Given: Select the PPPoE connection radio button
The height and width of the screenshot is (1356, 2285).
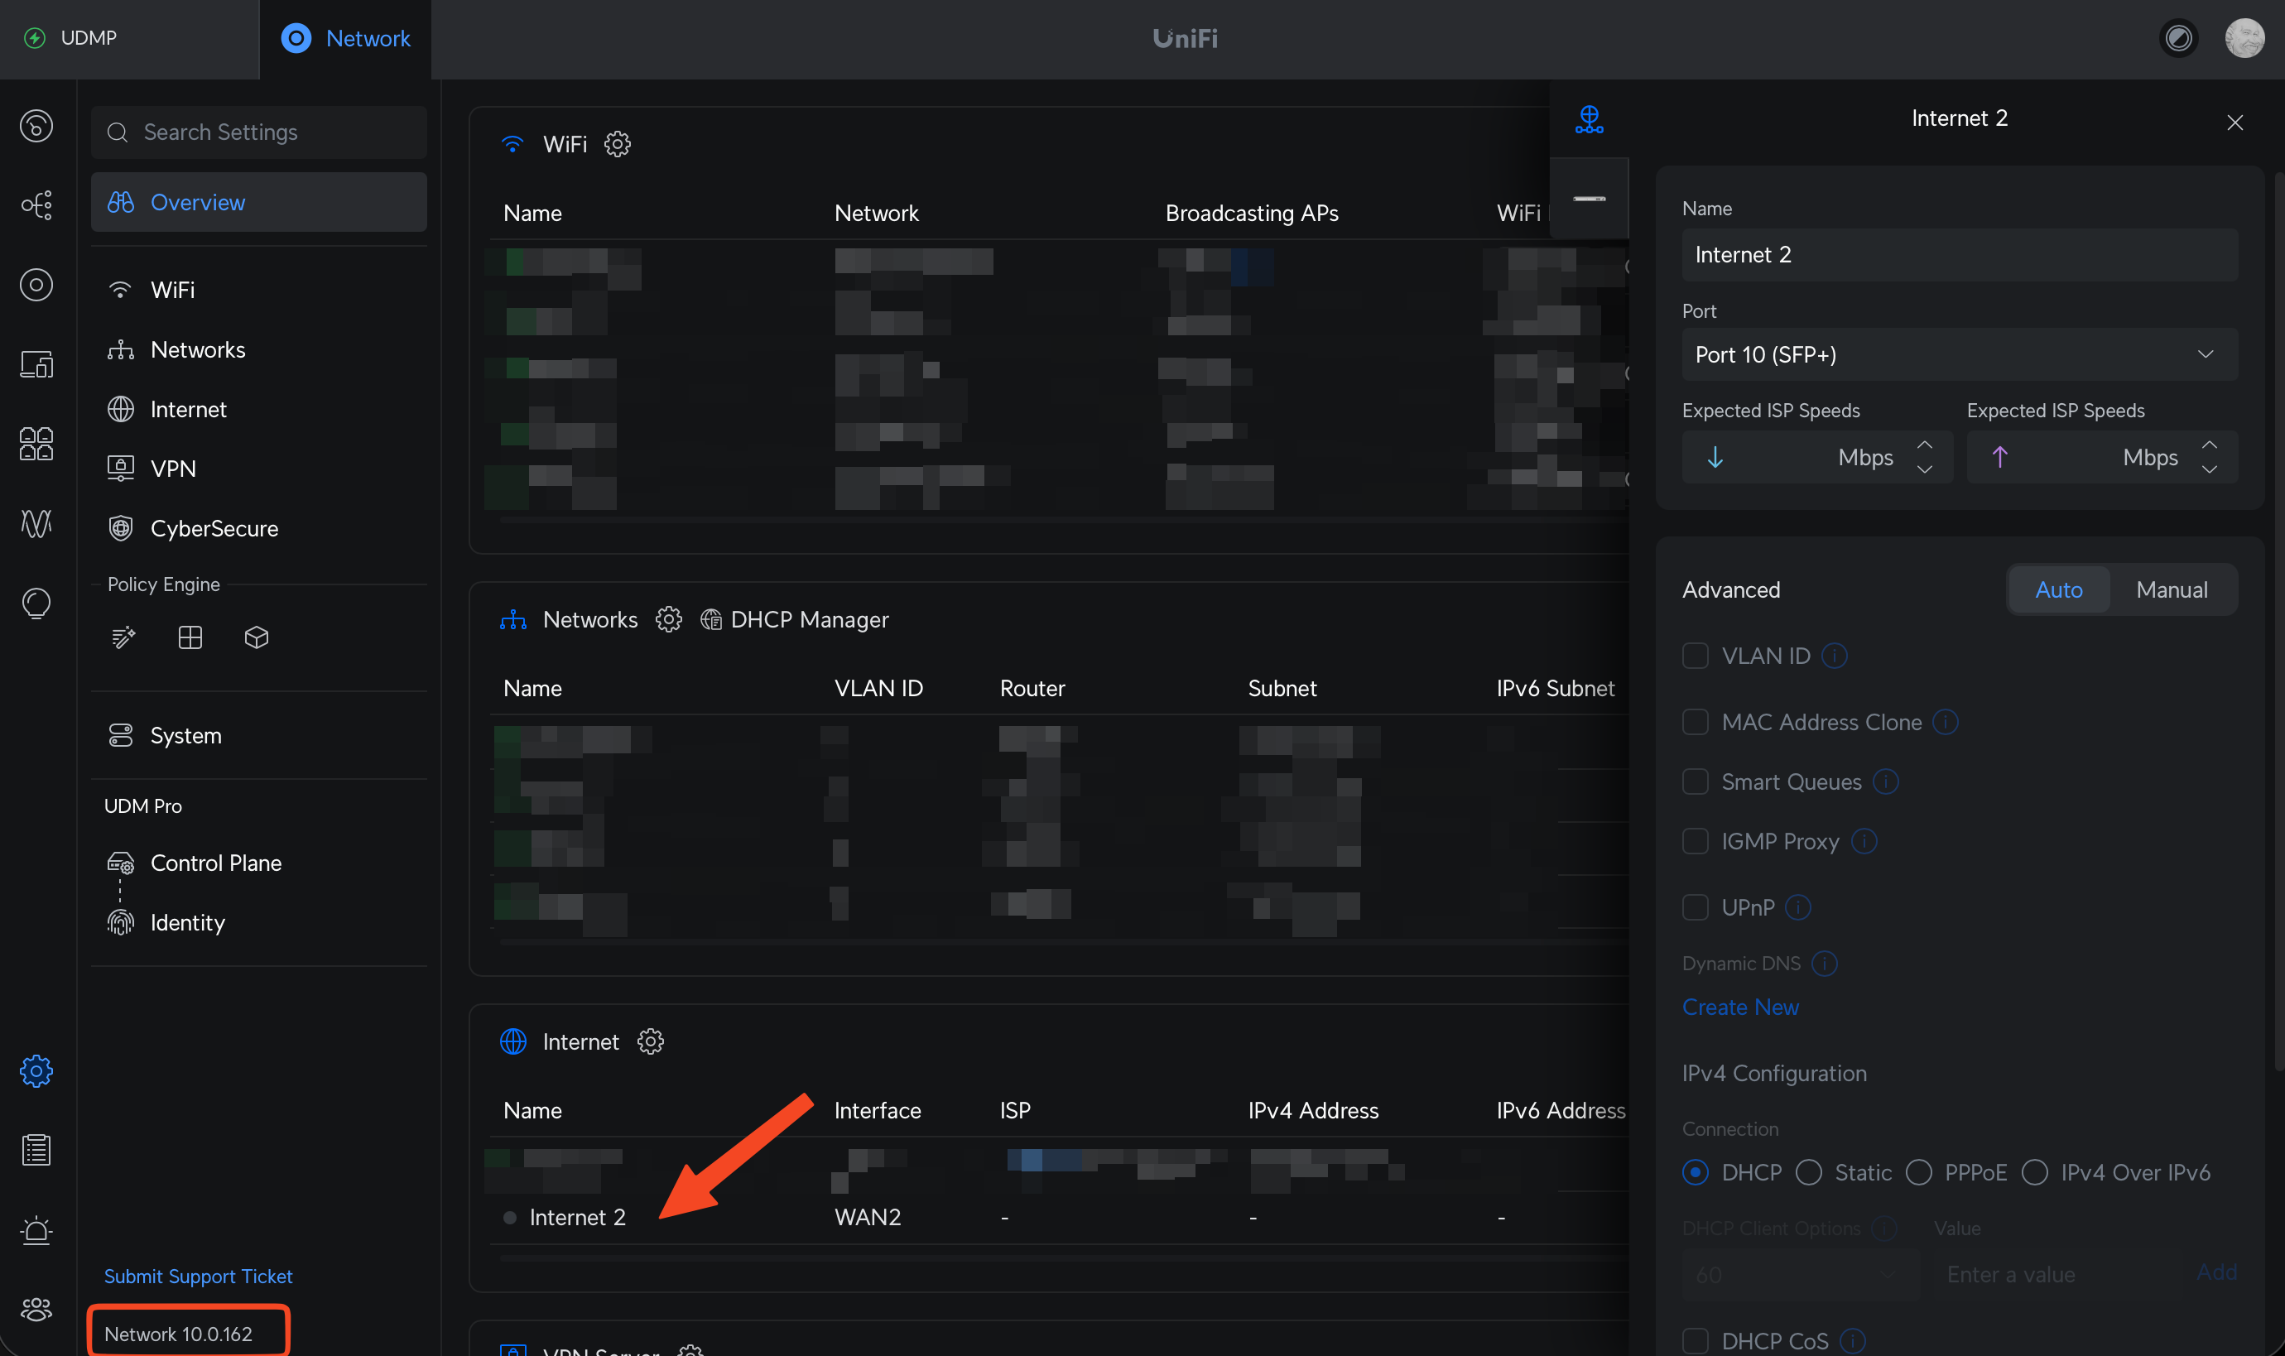Looking at the screenshot, I should (x=1918, y=1172).
